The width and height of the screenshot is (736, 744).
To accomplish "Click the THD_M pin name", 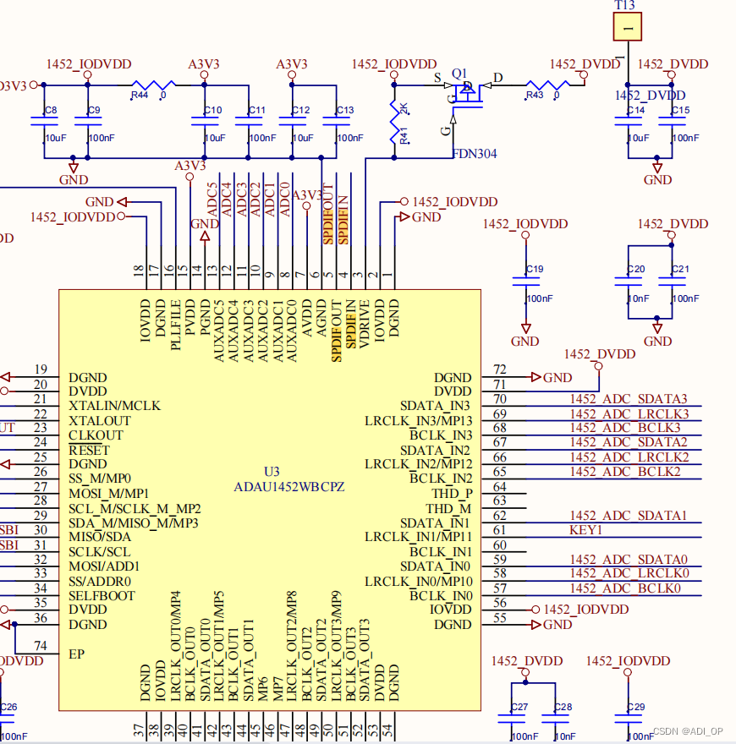I will 448,509.
